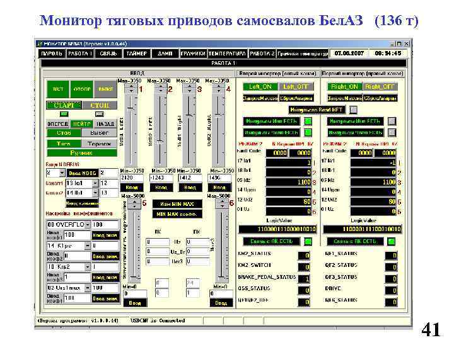Click the stepper arrows of slider 3
The width and height of the screenshot is (454, 340).
point(189,89)
